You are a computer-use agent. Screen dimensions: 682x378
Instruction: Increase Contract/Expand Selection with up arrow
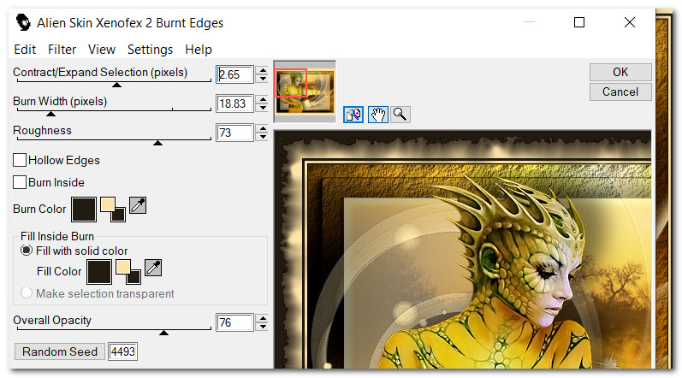[262, 70]
